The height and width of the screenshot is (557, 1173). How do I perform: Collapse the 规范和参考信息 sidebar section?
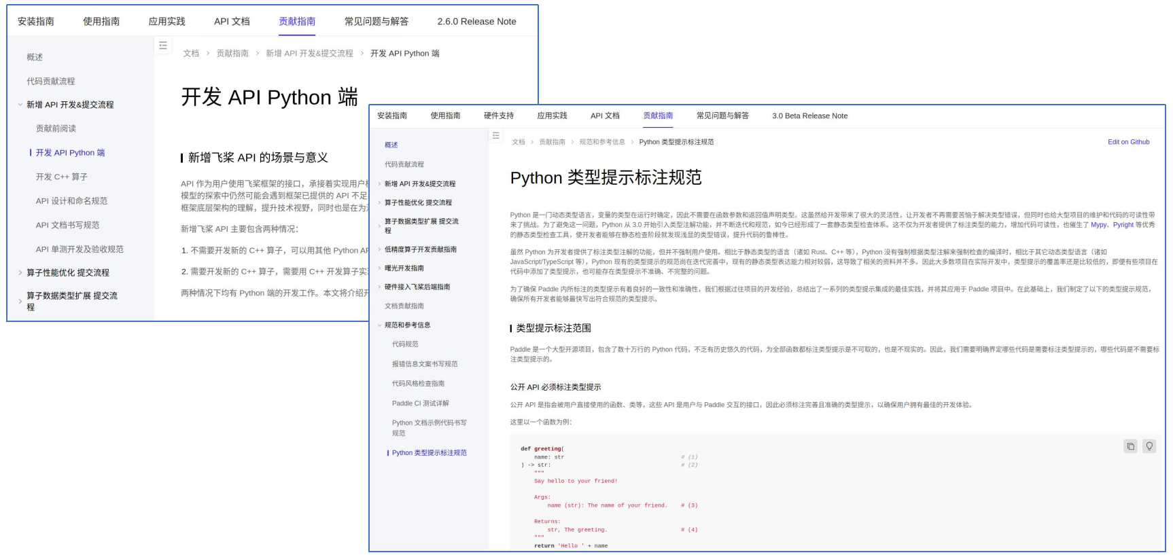click(x=379, y=325)
